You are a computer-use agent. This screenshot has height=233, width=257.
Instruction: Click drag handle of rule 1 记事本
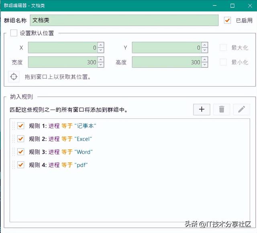tap(13, 126)
